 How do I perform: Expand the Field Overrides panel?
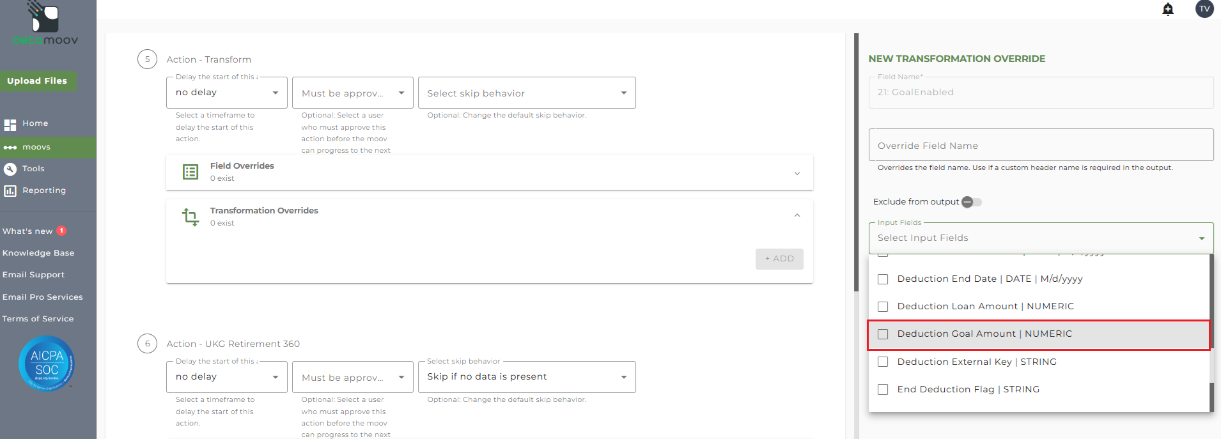tap(797, 173)
